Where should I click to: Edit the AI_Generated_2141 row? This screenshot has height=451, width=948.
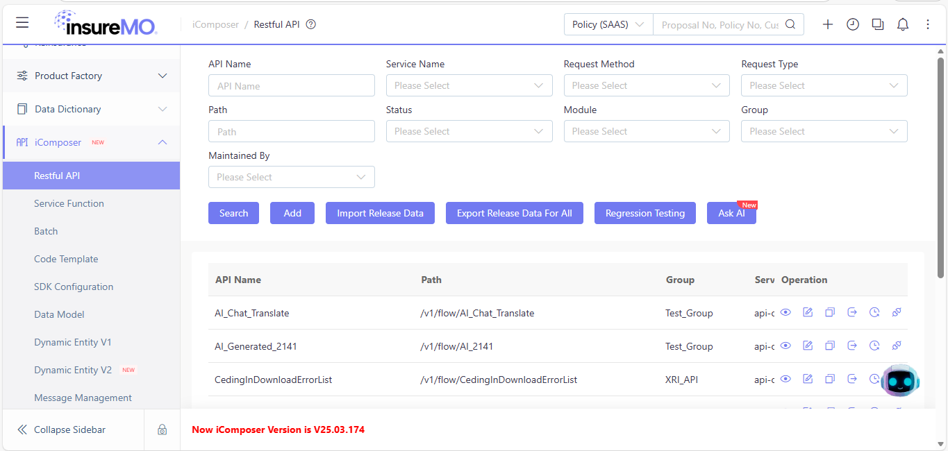point(808,346)
